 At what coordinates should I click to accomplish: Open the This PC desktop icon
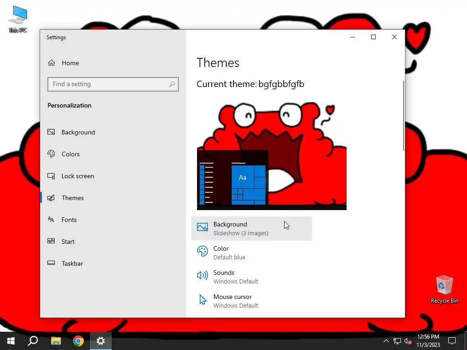click(18, 19)
